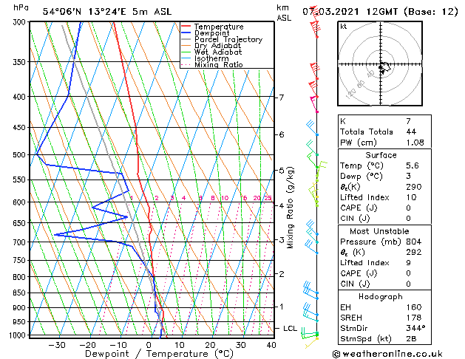Click the surface Lifted Index value 10

point(411,197)
